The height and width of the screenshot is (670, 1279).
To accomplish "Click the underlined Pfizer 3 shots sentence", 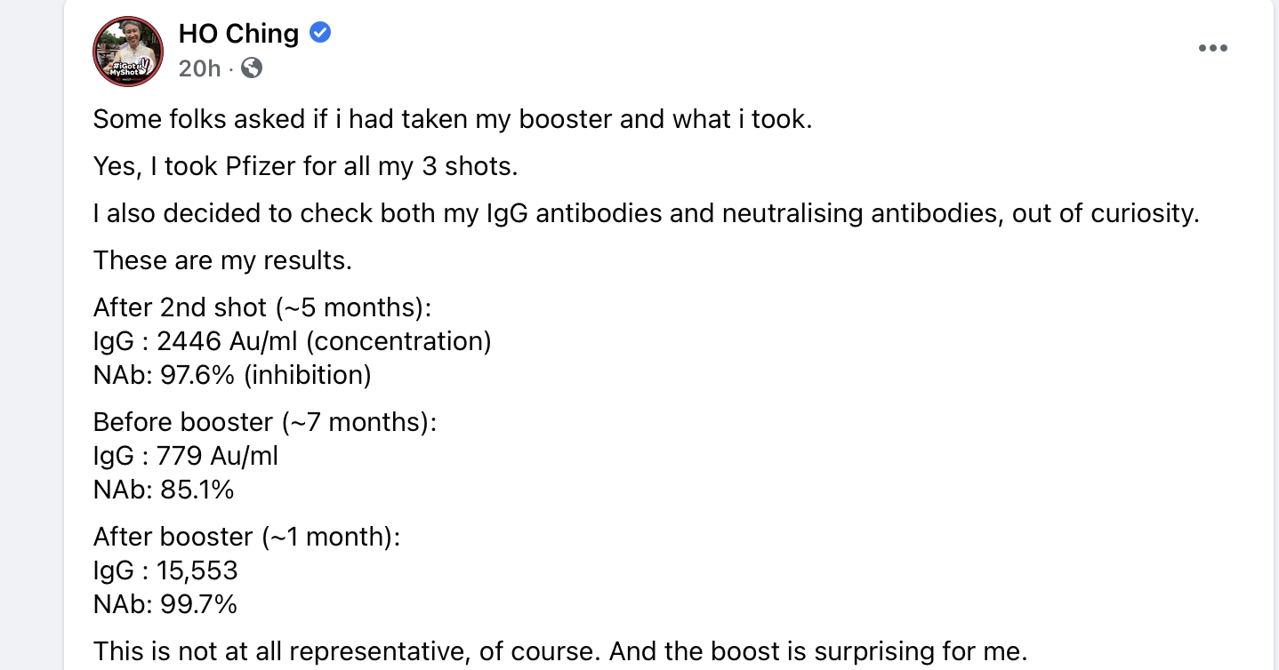I will click(305, 166).
